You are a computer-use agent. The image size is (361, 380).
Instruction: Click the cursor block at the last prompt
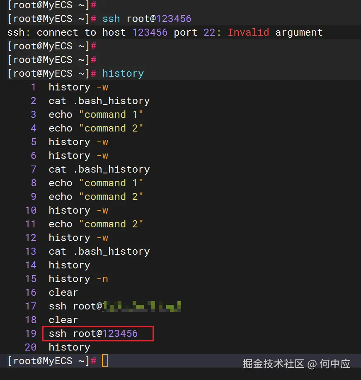(x=105, y=361)
